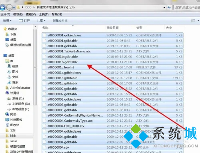Click the 图片 library icon
This screenshot has height=153, width=200.
(9, 72)
